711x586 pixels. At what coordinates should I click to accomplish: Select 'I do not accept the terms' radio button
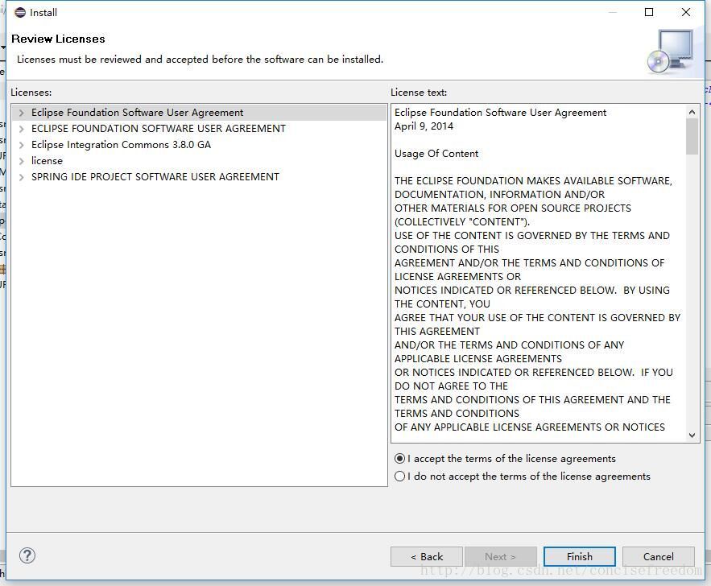tap(399, 477)
